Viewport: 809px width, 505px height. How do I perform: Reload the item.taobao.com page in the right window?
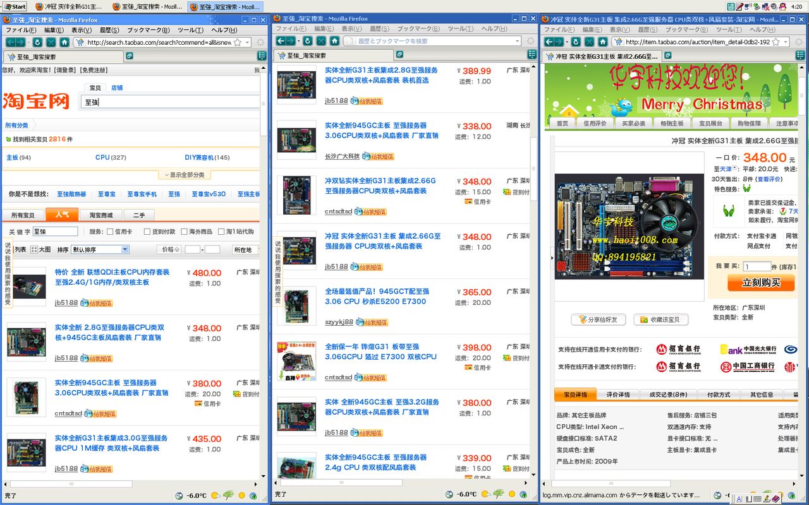575,42
